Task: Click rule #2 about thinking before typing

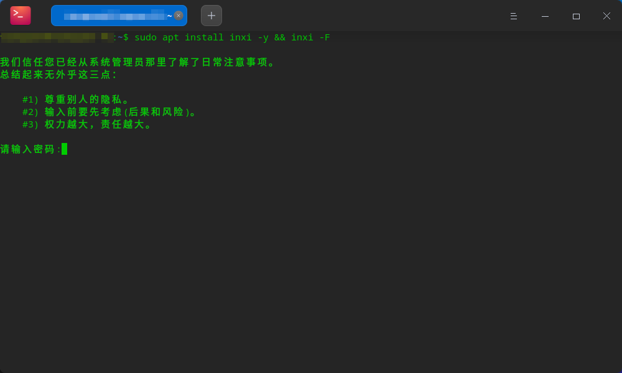Action: tap(109, 111)
